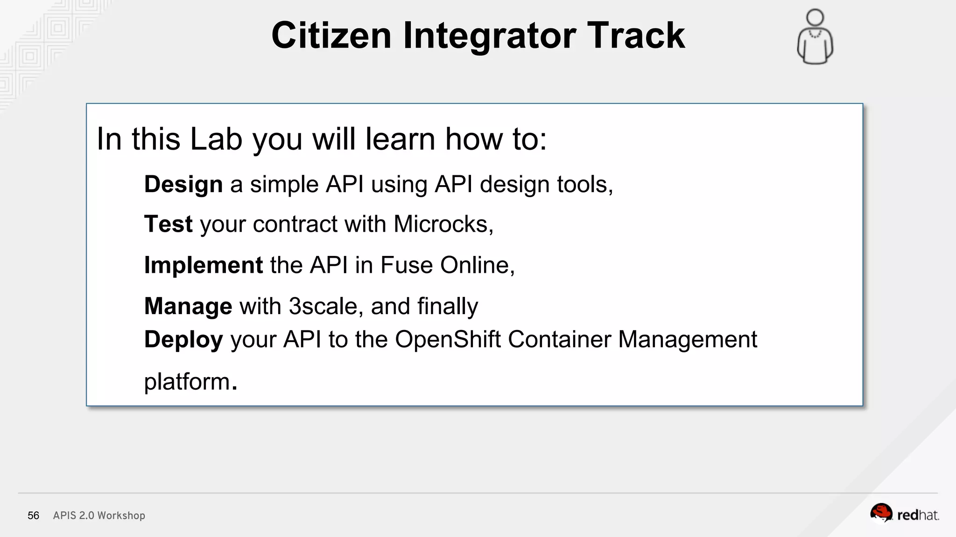Click the APIS 2.0 Workshop footer text
956x537 pixels.
[99, 516]
